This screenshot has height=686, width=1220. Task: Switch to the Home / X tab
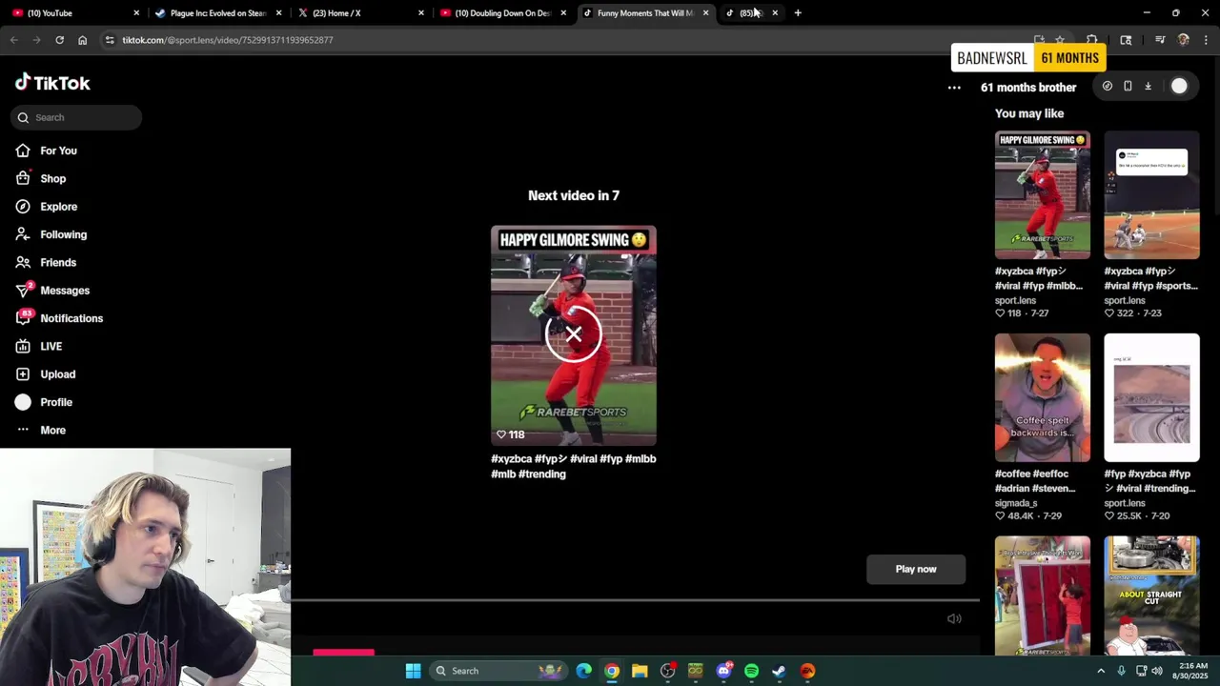(x=360, y=12)
